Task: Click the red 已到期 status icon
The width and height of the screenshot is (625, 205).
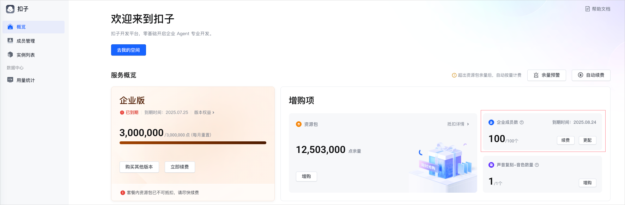Action: [122, 113]
